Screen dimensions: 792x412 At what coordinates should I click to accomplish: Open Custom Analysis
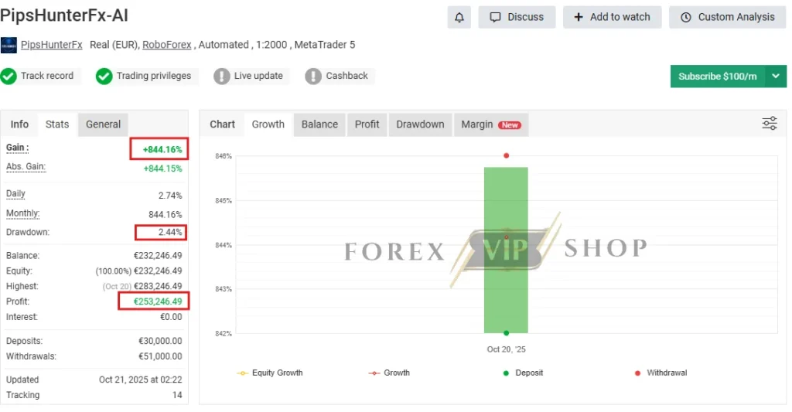(728, 17)
